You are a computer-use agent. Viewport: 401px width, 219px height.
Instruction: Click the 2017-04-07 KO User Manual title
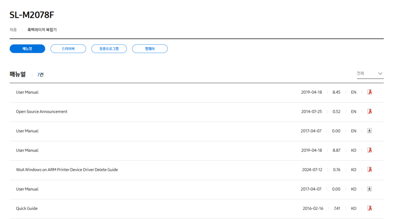click(x=27, y=189)
